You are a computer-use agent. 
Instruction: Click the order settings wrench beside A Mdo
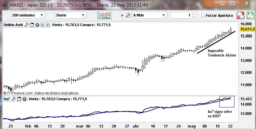(x=128, y=15)
